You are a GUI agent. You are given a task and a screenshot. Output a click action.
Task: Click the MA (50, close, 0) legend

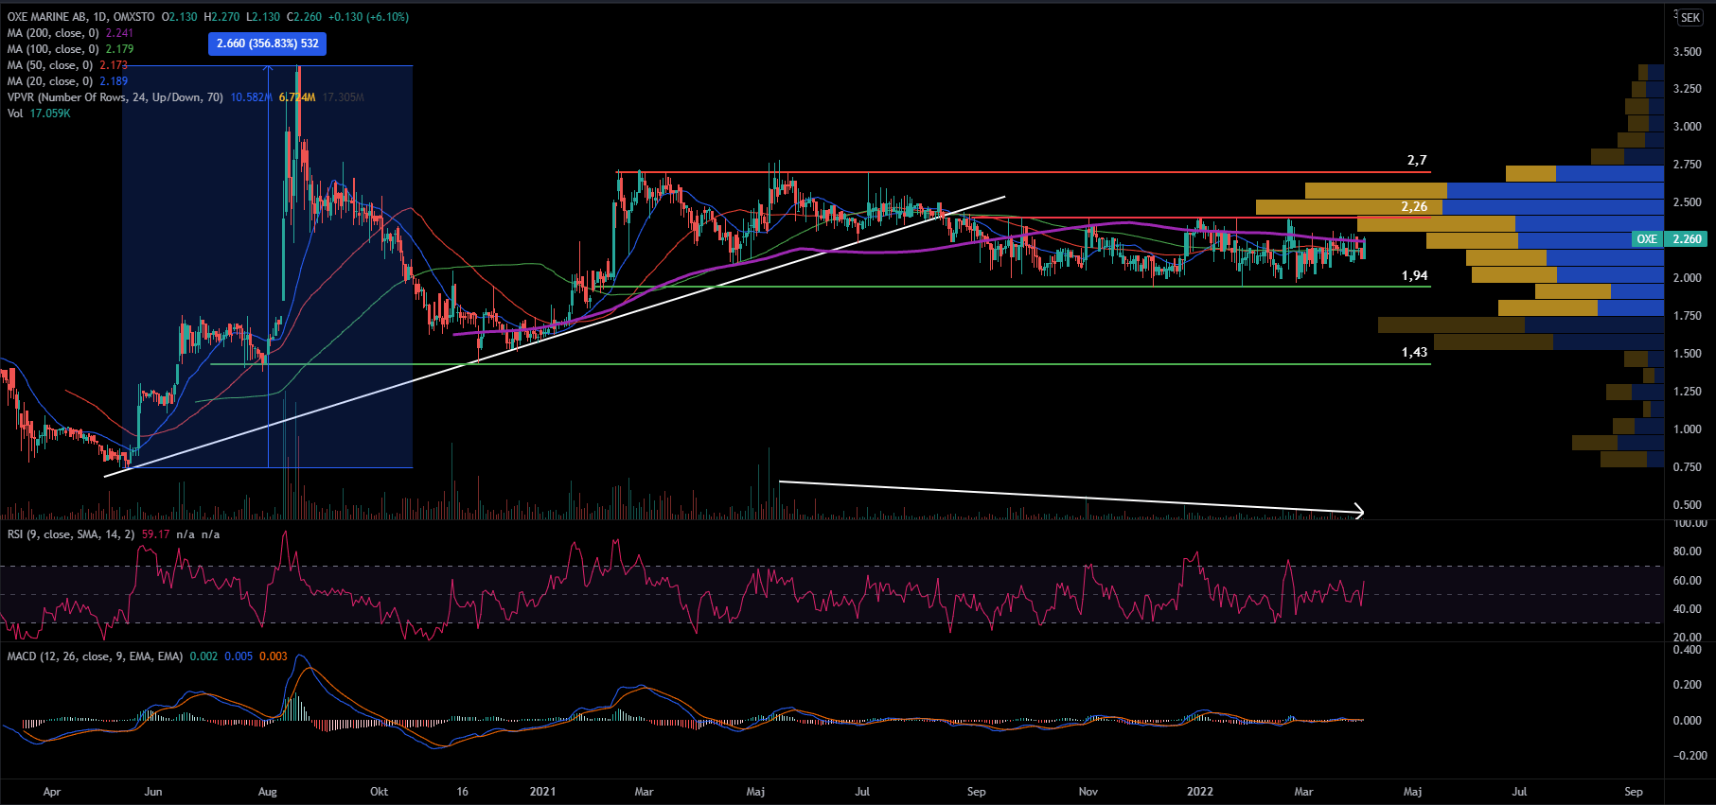coord(50,65)
